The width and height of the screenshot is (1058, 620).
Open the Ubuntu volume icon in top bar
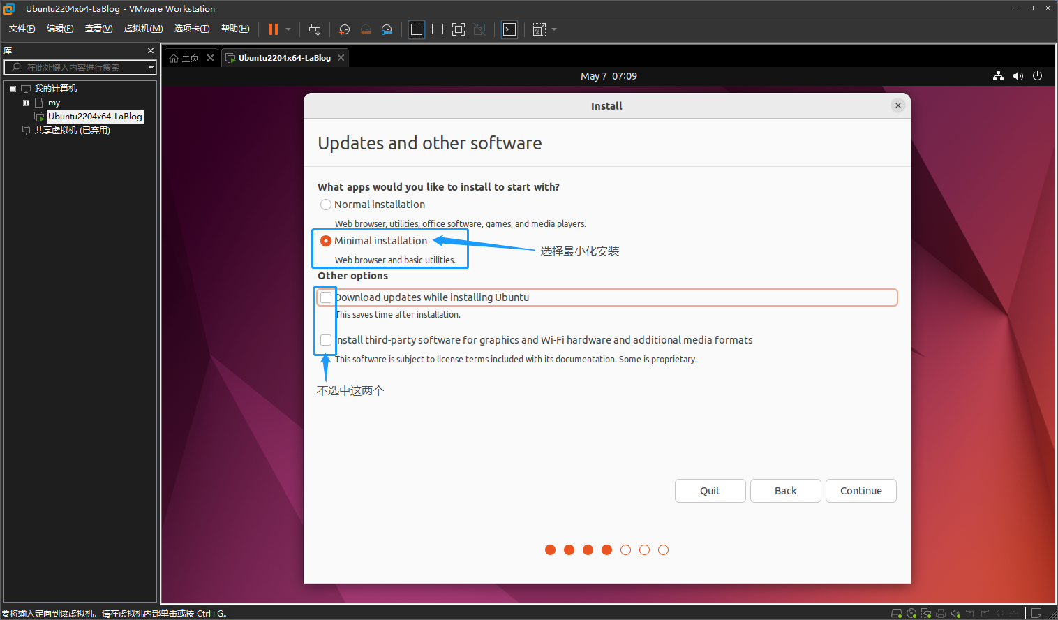pos(1018,76)
